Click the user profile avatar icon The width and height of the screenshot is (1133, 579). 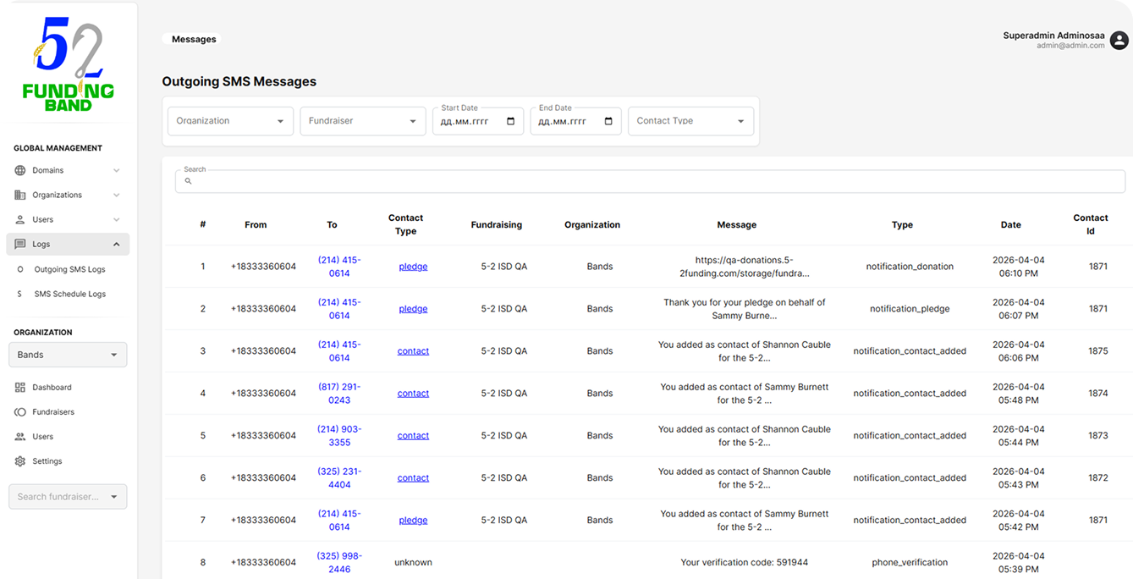coord(1119,40)
